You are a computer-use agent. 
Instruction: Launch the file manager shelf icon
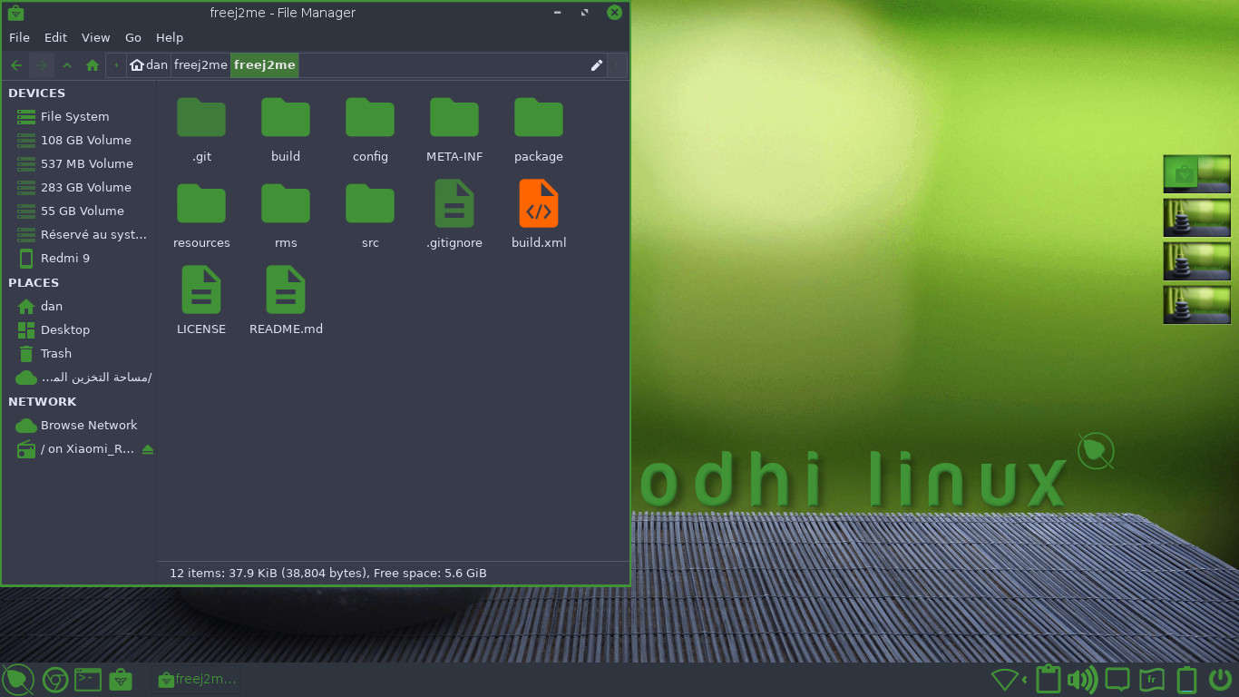pyautogui.click(x=121, y=679)
